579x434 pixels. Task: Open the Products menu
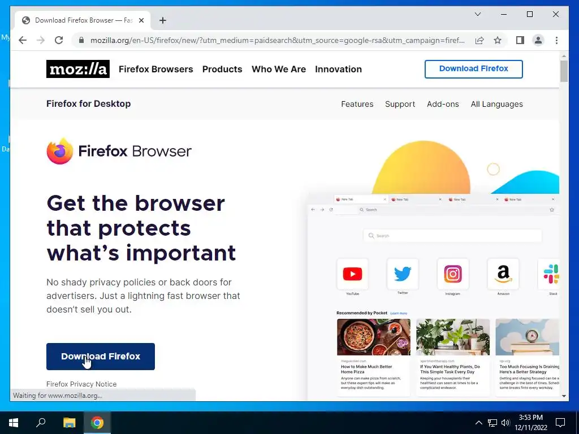[x=222, y=69]
